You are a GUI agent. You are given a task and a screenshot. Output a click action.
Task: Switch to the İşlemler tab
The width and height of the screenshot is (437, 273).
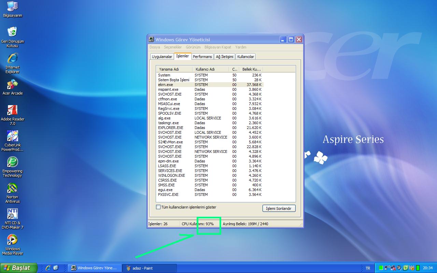[x=182, y=56]
